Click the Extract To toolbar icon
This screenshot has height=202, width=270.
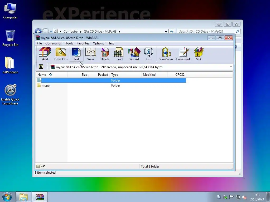tap(61, 54)
